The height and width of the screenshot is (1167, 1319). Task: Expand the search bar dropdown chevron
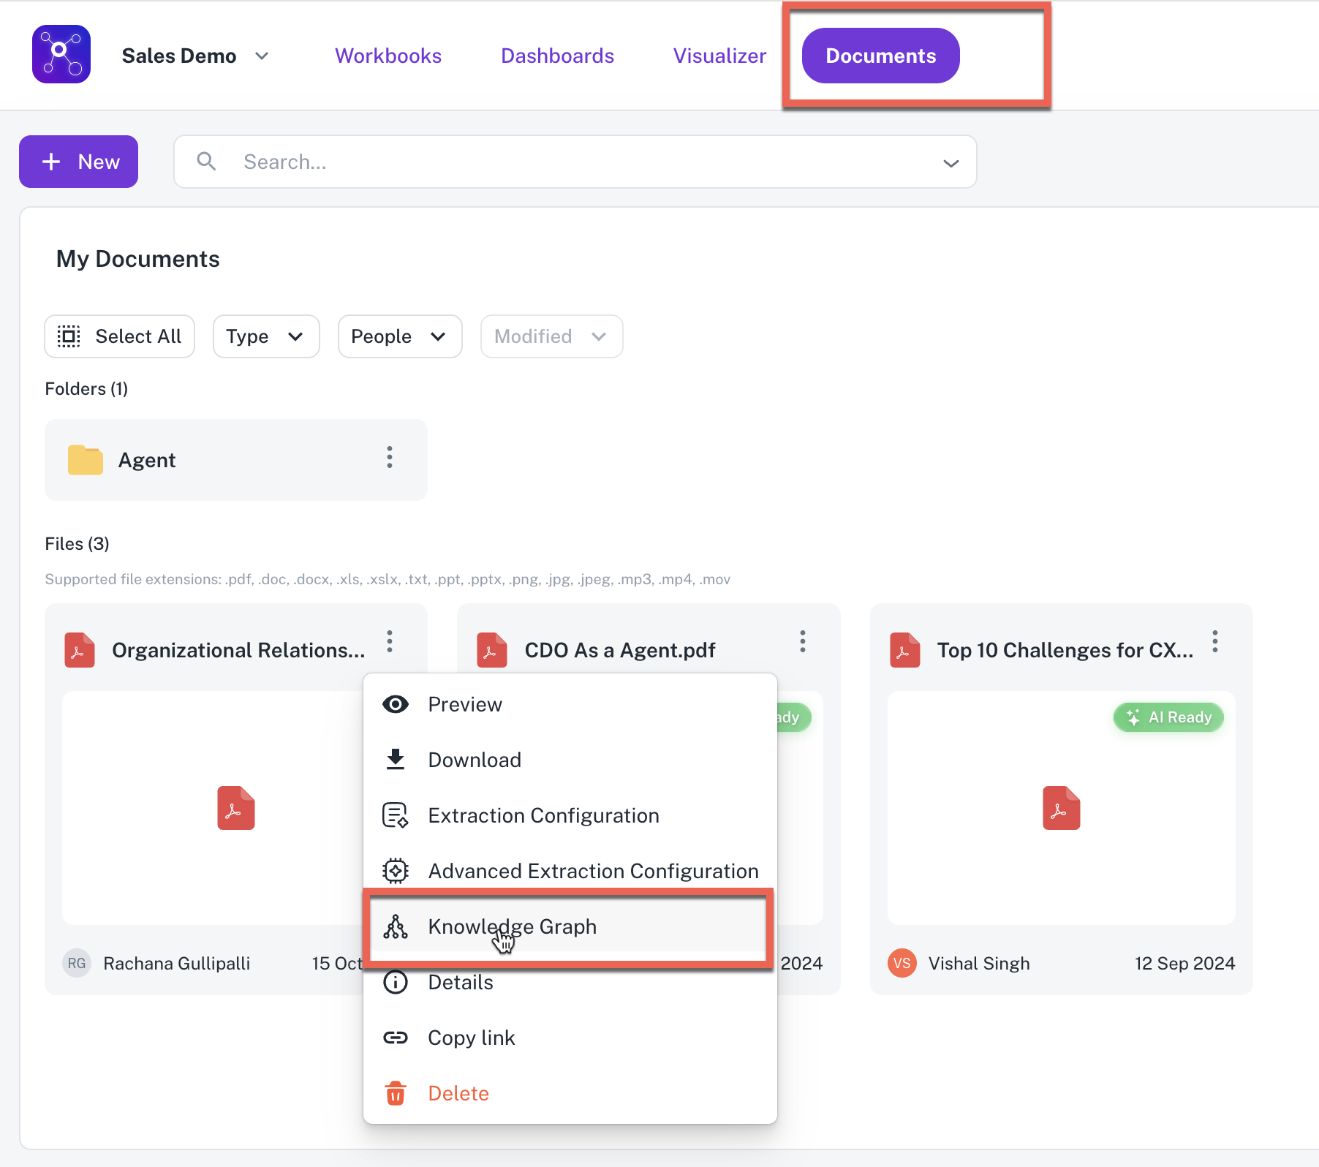[x=950, y=162]
